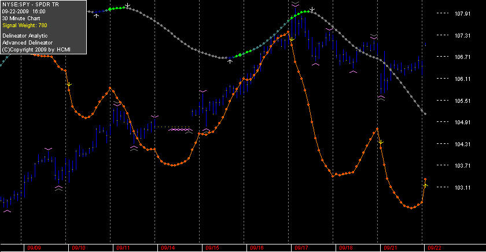Click the final gray dot ending the gray curve
This screenshot has width=486, height=252.
(x=425, y=114)
